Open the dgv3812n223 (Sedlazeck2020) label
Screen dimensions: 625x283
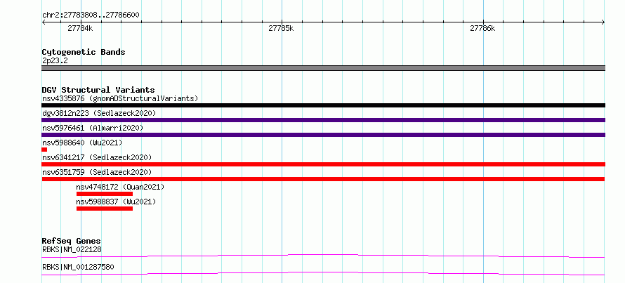[99, 113]
